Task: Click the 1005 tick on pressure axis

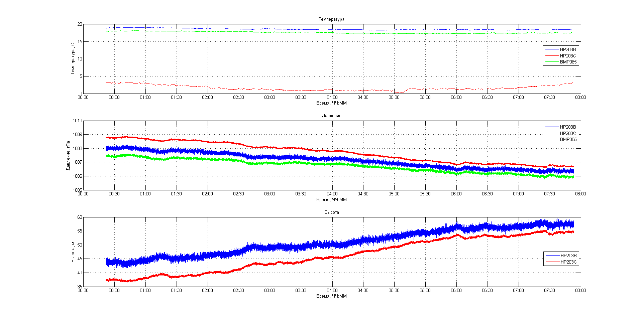Action: 78,190
